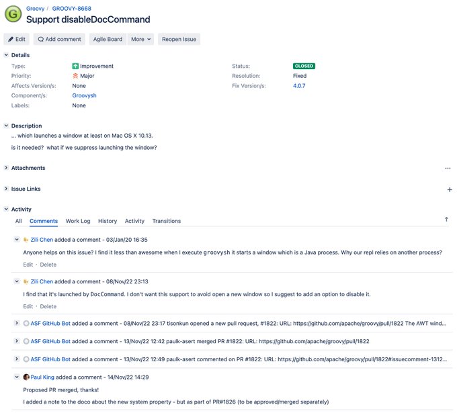The image size is (457, 413).
Task: Switch to the History tab
Action: pyautogui.click(x=108, y=221)
